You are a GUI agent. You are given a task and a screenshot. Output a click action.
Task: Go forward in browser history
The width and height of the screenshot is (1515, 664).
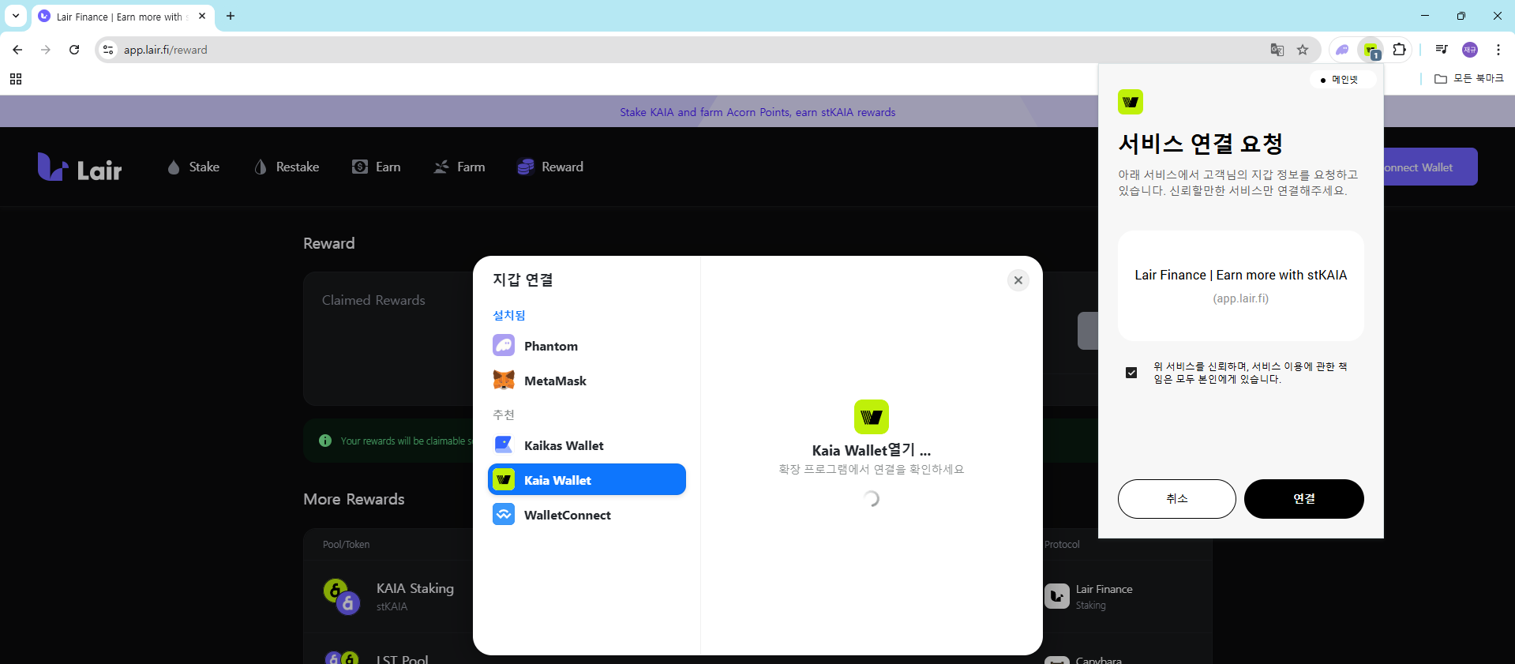pyautogui.click(x=46, y=50)
